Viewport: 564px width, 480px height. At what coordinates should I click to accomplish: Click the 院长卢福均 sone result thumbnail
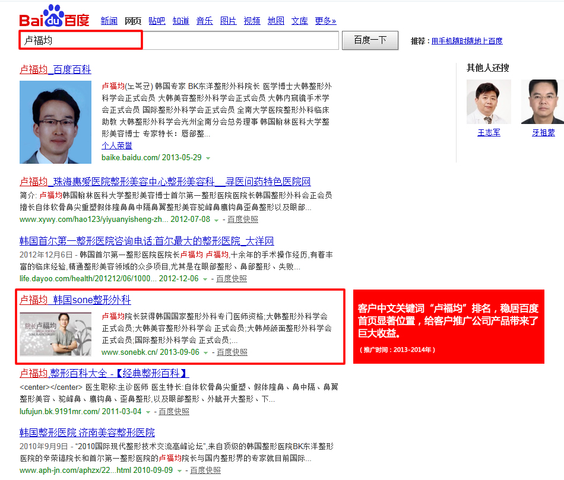click(55, 334)
